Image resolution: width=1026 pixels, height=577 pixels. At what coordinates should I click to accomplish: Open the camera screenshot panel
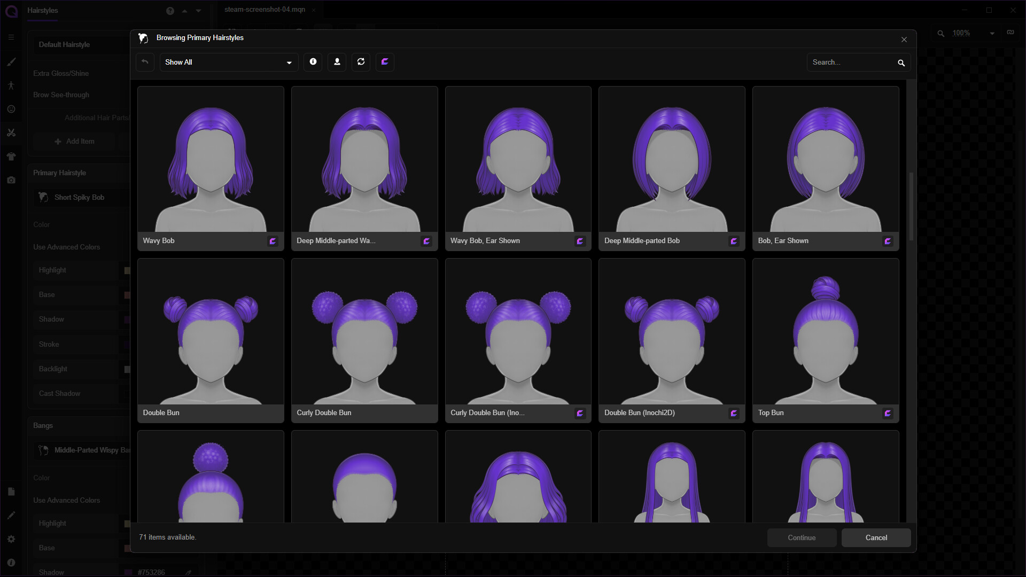[11, 180]
